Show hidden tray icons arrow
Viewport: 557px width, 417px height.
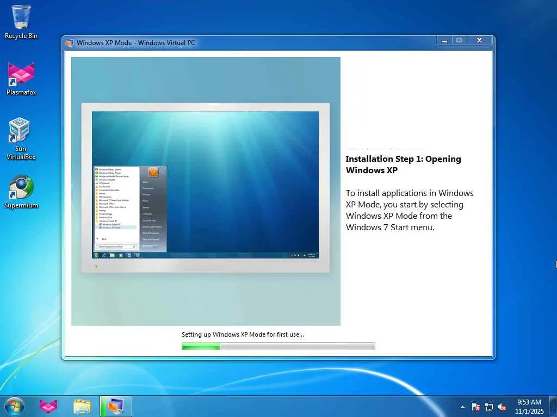tap(462, 407)
